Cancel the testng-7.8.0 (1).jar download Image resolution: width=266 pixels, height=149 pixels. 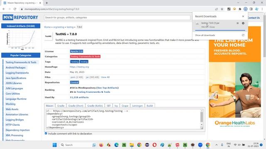243,23
